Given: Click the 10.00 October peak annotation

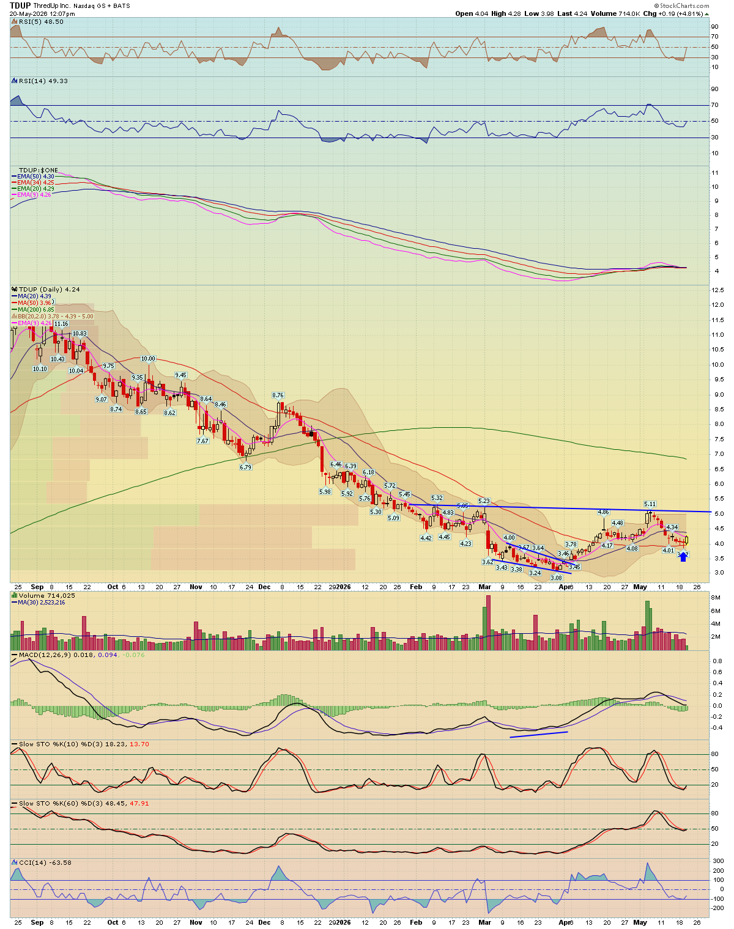Looking at the screenshot, I should [148, 359].
